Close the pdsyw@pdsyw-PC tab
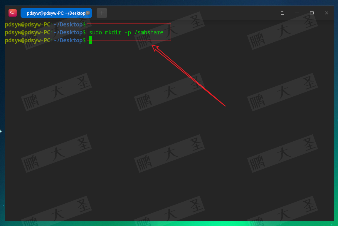This screenshot has width=338, height=226. [88, 13]
